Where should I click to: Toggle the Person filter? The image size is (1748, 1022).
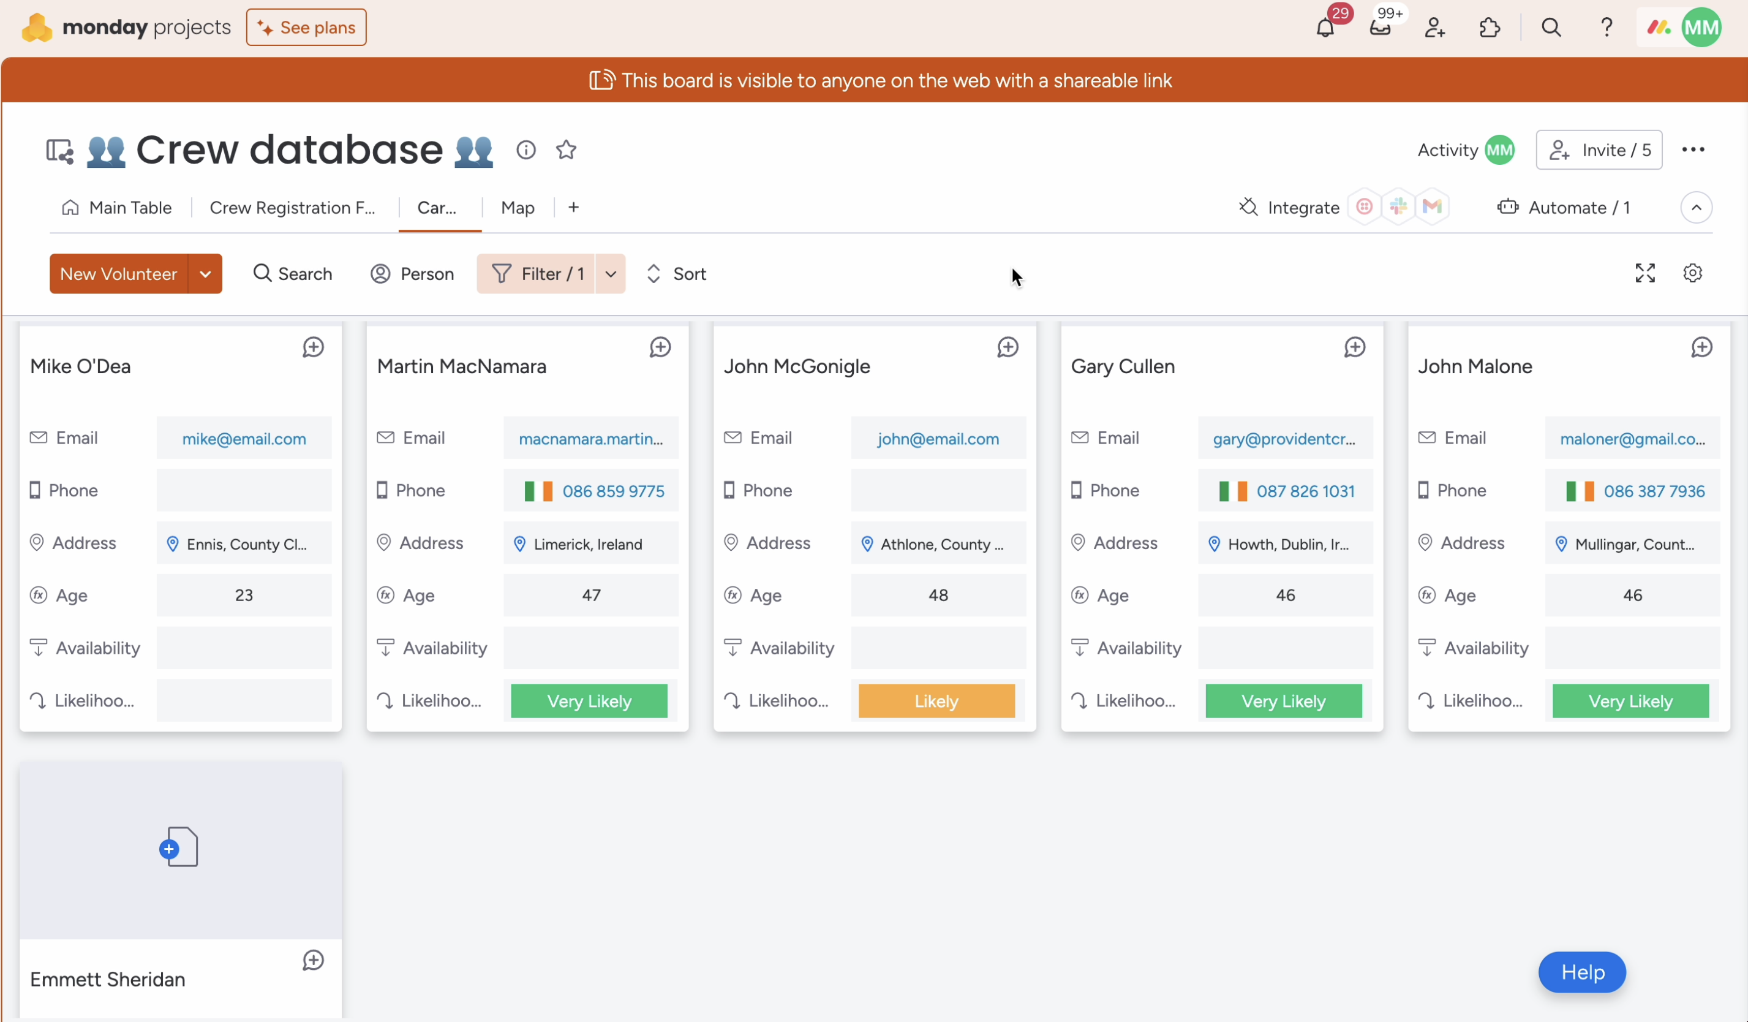click(412, 274)
